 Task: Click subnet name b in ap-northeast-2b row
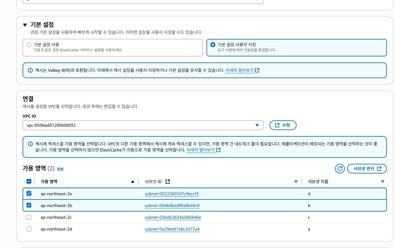point(309,205)
